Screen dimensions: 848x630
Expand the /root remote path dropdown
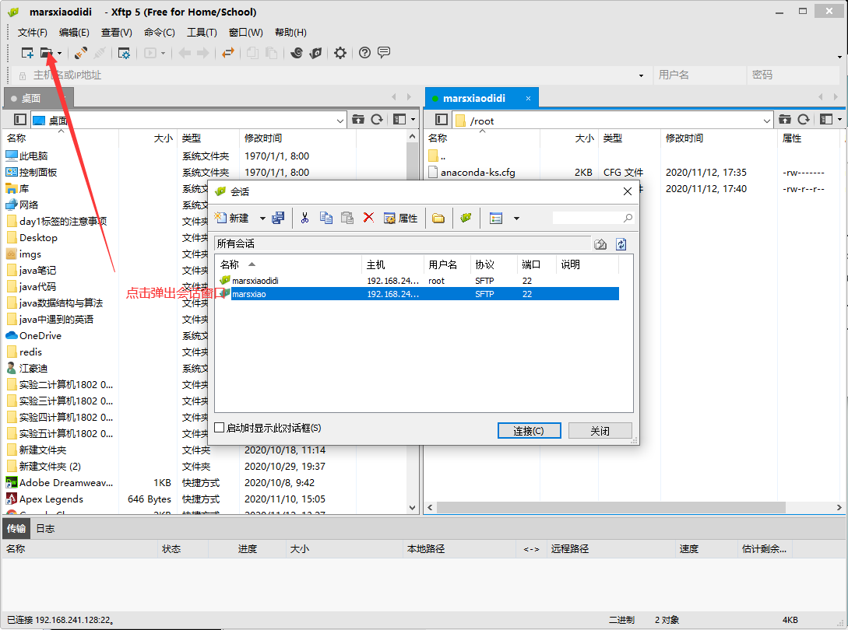click(767, 121)
